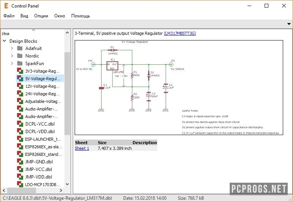Click the ESP8266EX_as-sla block icon

pos(20,146)
